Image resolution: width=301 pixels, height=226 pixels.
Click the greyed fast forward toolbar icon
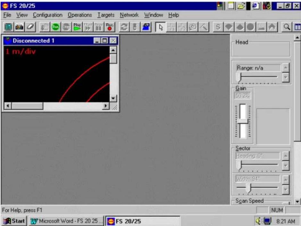88,27
